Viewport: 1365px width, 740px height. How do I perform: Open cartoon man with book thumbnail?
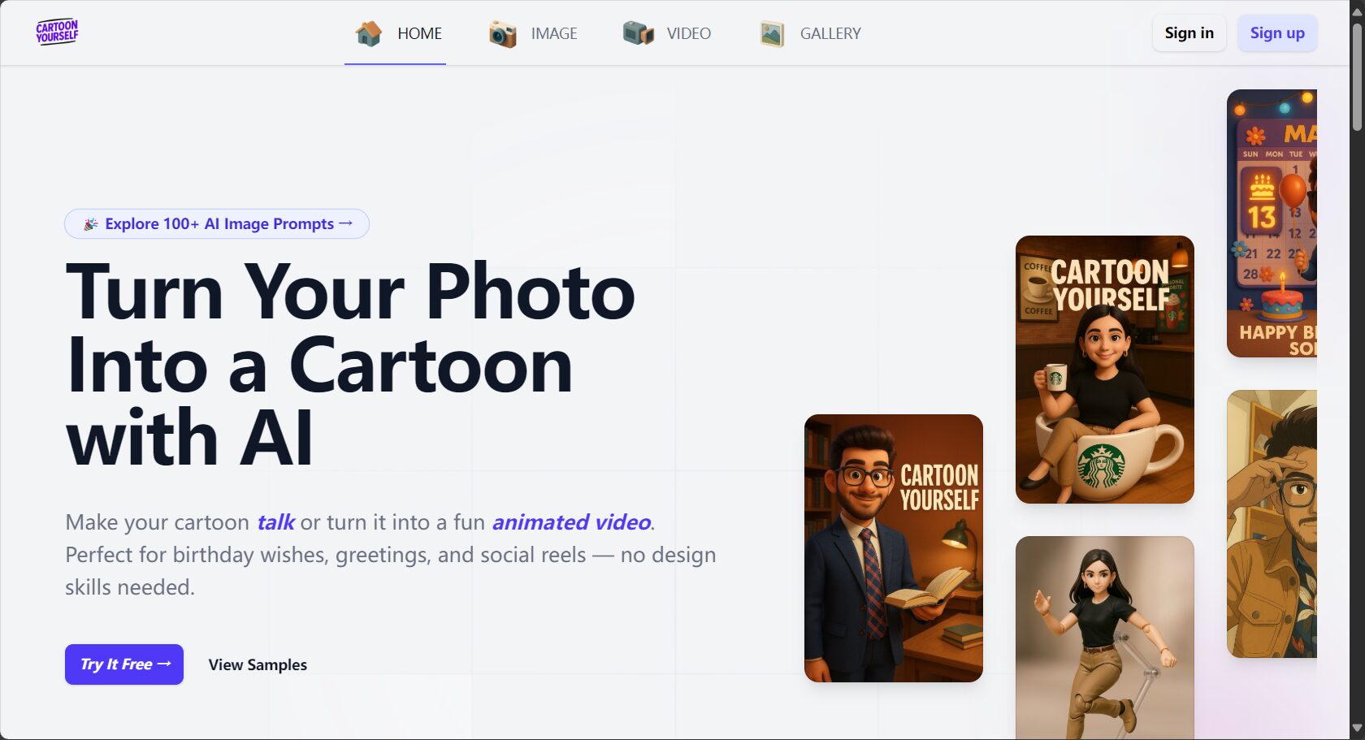(x=894, y=548)
